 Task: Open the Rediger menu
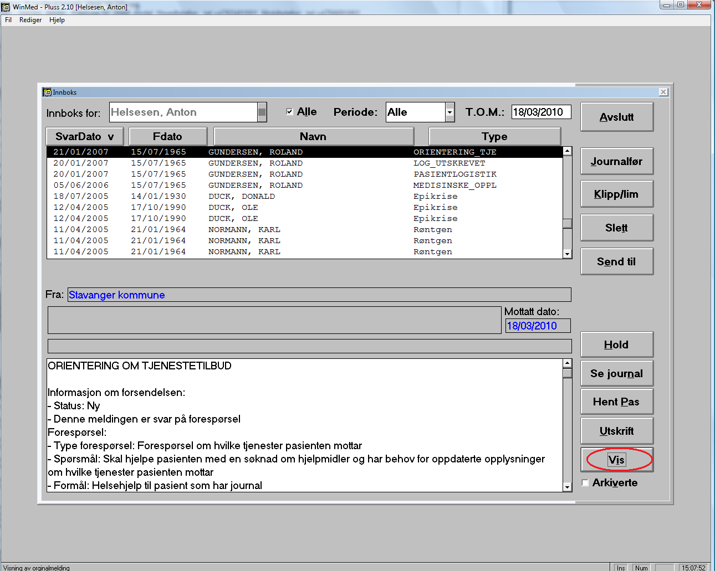point(30,20)
